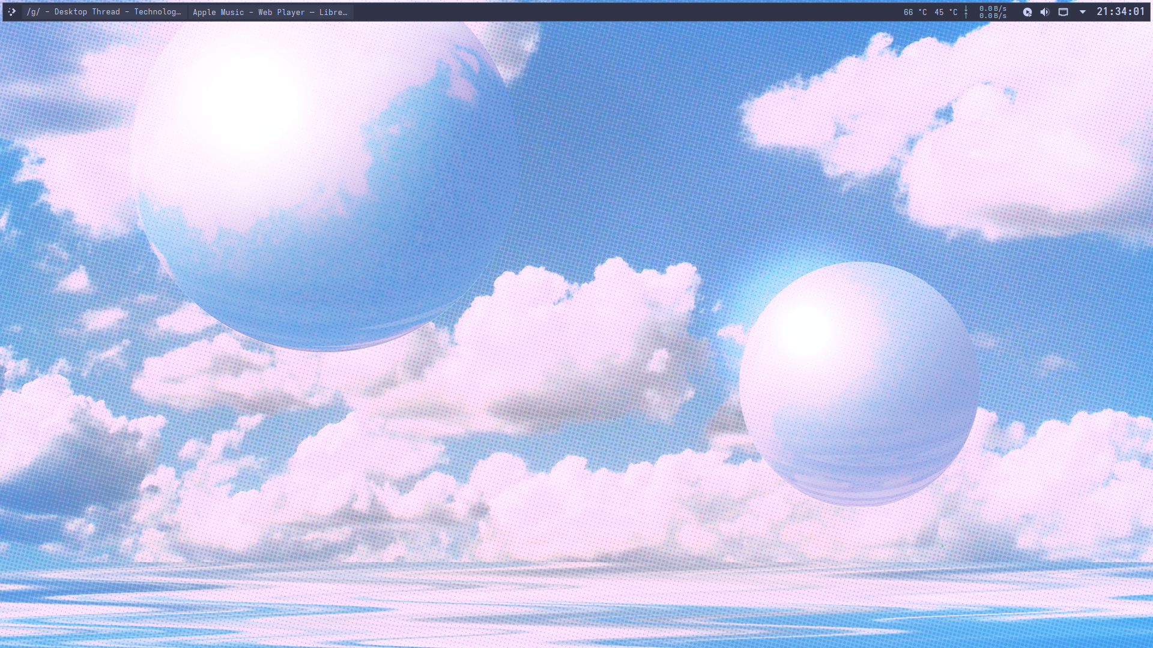Click the upload arrow indicator
The image size is (1153, 648).
[x=966, y=16]
